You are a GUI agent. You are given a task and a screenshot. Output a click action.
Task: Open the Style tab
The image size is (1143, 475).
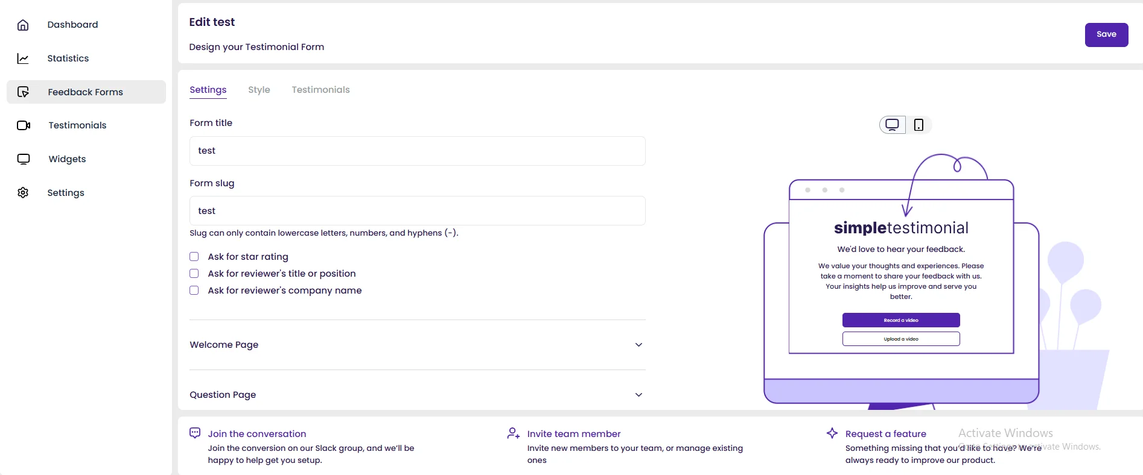(x=259, y=90)
